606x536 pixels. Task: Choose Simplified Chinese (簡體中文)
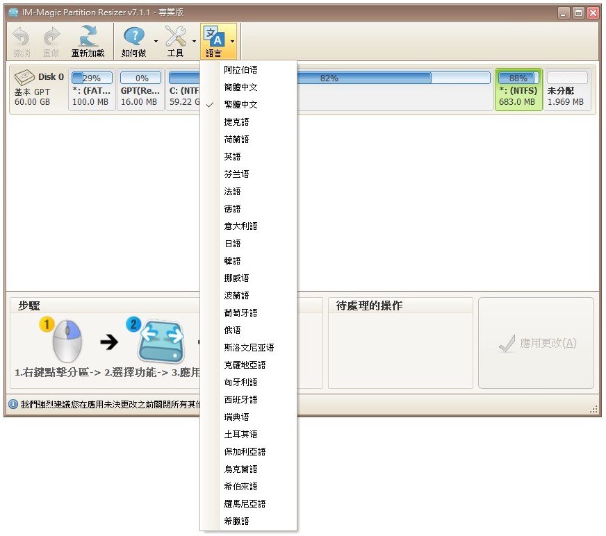click(249, 87)
